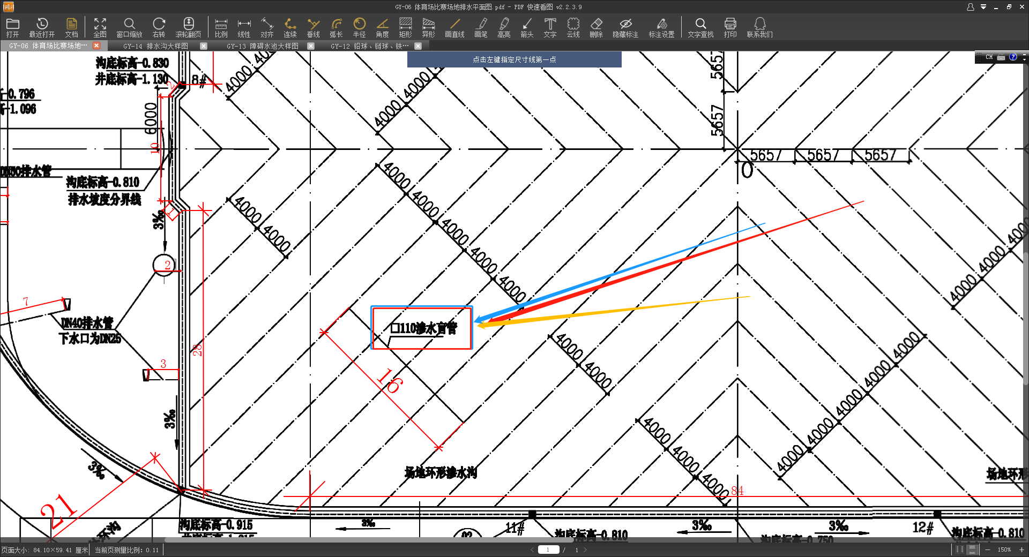Image resolution: width=1029 pixels, height=557 pixels.
Task: Select the 异形 irregular area tool
Action: pyautogui.click(x=428, y=27)
